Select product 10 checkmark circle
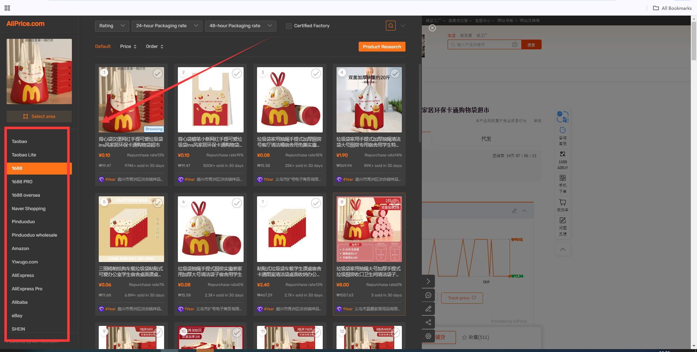 coord(237,332)
